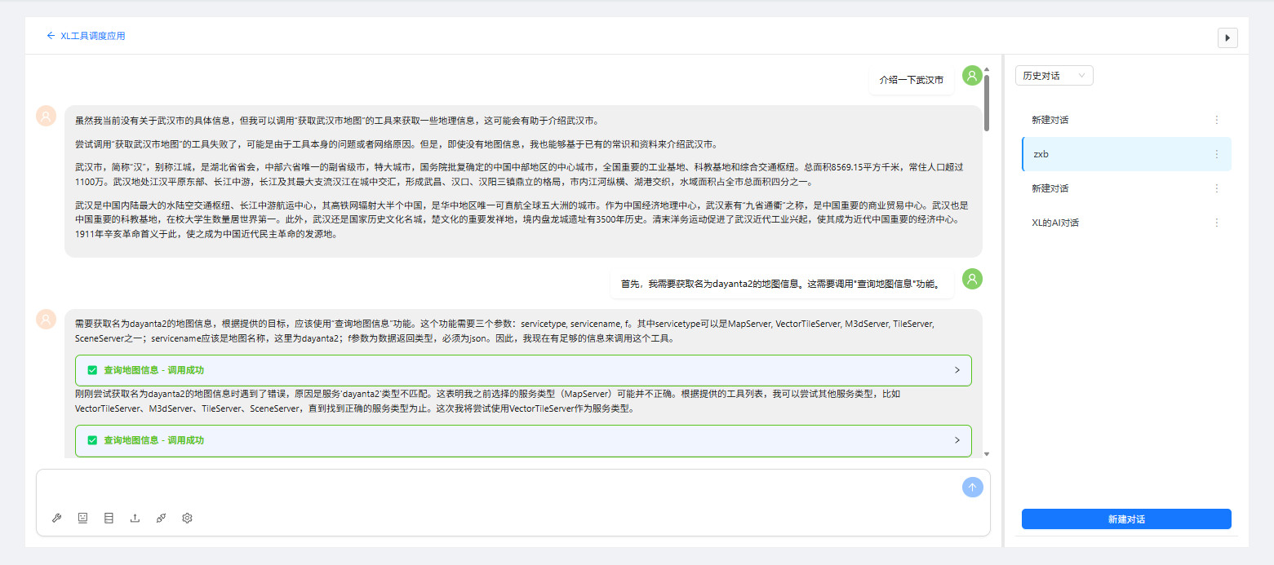Open more options for XL的AI对话
Screen dimensions: 1274x565
tap(1216, 223)
